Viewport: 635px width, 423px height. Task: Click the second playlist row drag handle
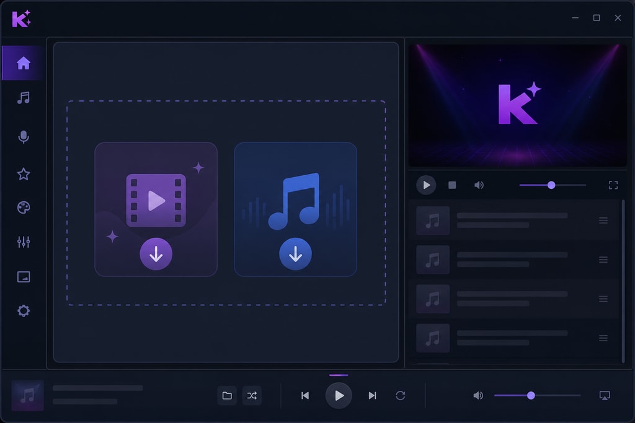click(603, 259)
